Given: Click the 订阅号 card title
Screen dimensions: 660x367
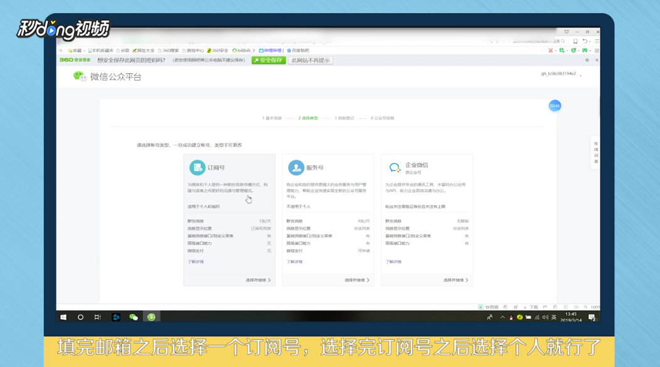Looking at the screenshot, I should coord(216,167).
